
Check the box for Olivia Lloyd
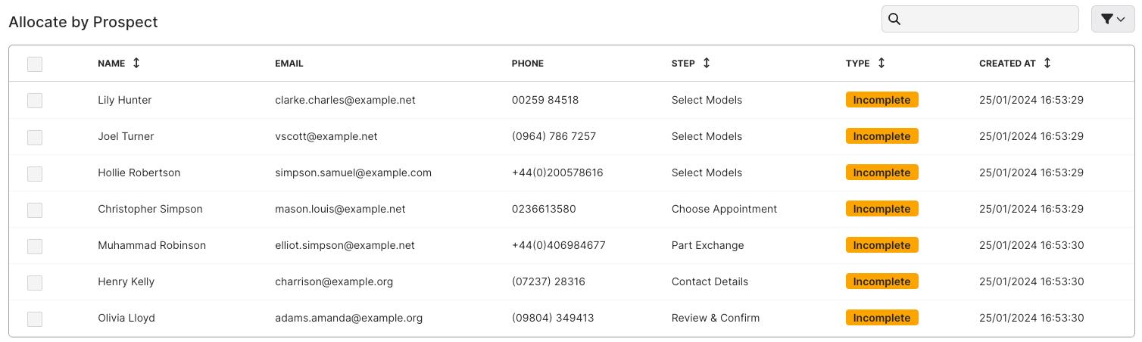(x=35, y=319)
